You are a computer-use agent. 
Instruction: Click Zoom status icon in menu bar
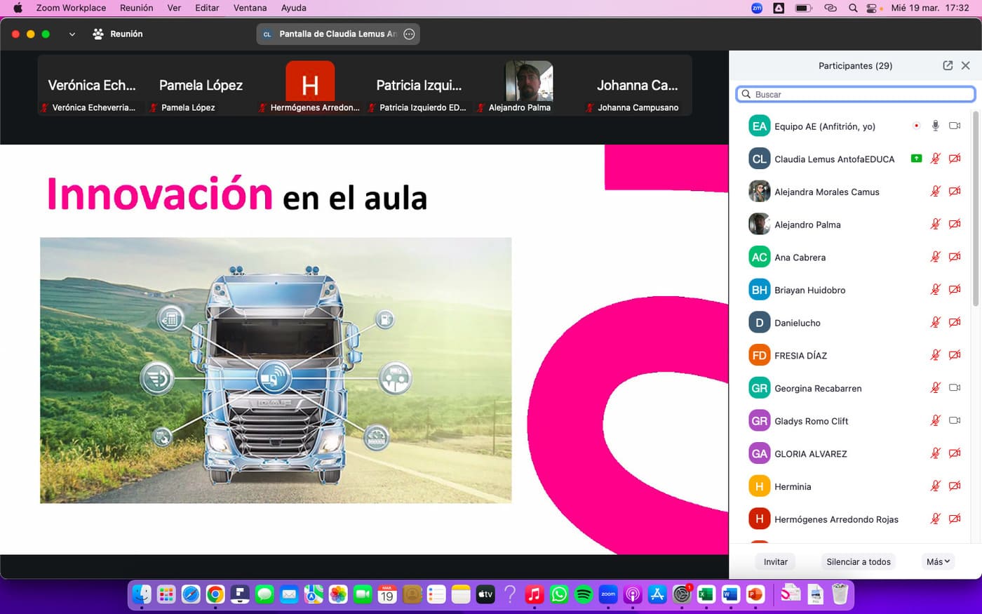(757, 8)
